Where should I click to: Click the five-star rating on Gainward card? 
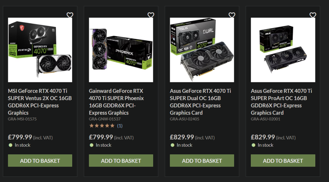(x=102, y=126)
